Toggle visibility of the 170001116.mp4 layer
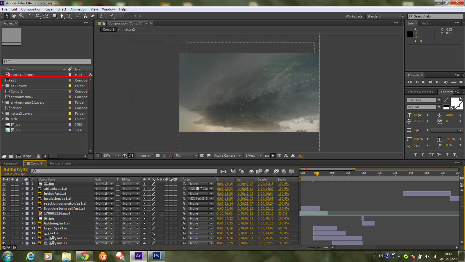Screen dimensions: 465x262 tap(4, 213)
